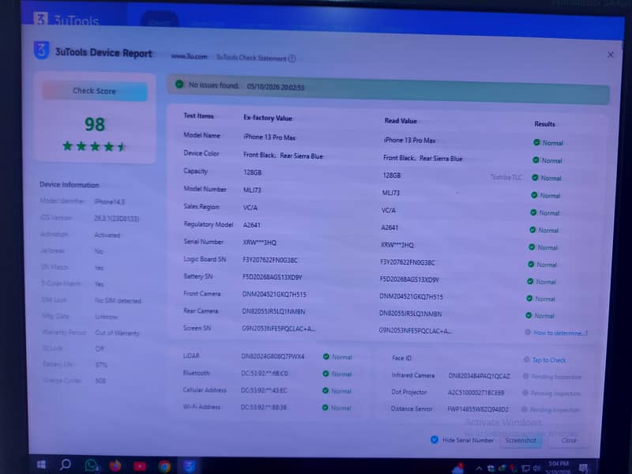632x474 pixels.
Task: Click the Normal status icon for Wi-Fi Address
Action: tap(325, 408)
